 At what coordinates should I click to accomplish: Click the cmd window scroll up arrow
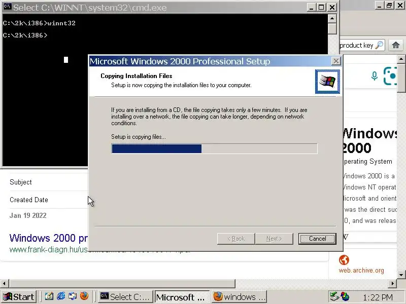(x=332, y=19)
